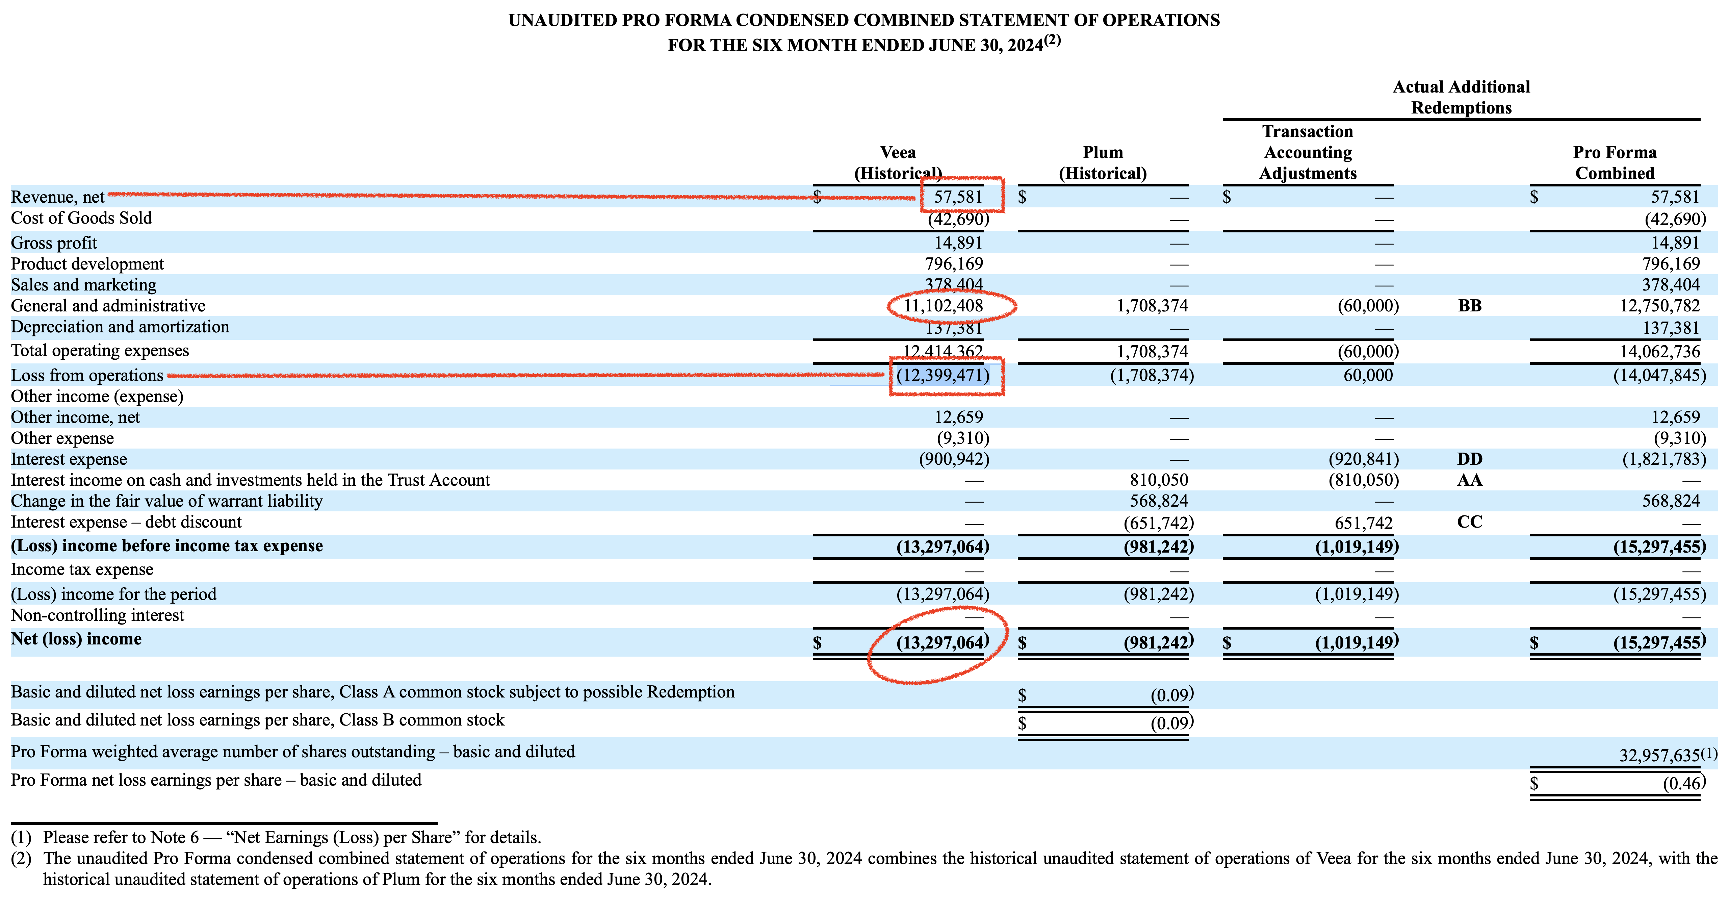Image resolution: width=1729 pixels, height=915 pixels.
Task: Click the Actual Additional Redemptions heading
Action: 1461,97
